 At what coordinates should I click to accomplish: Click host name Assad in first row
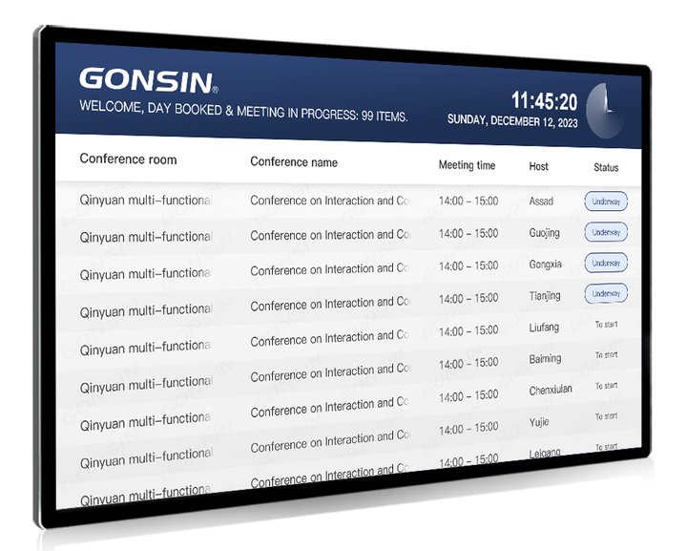[x=541, y=201]
